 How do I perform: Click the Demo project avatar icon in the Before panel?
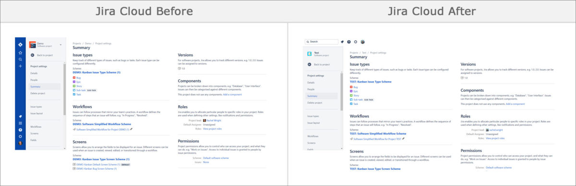click(x=32, y=45)
